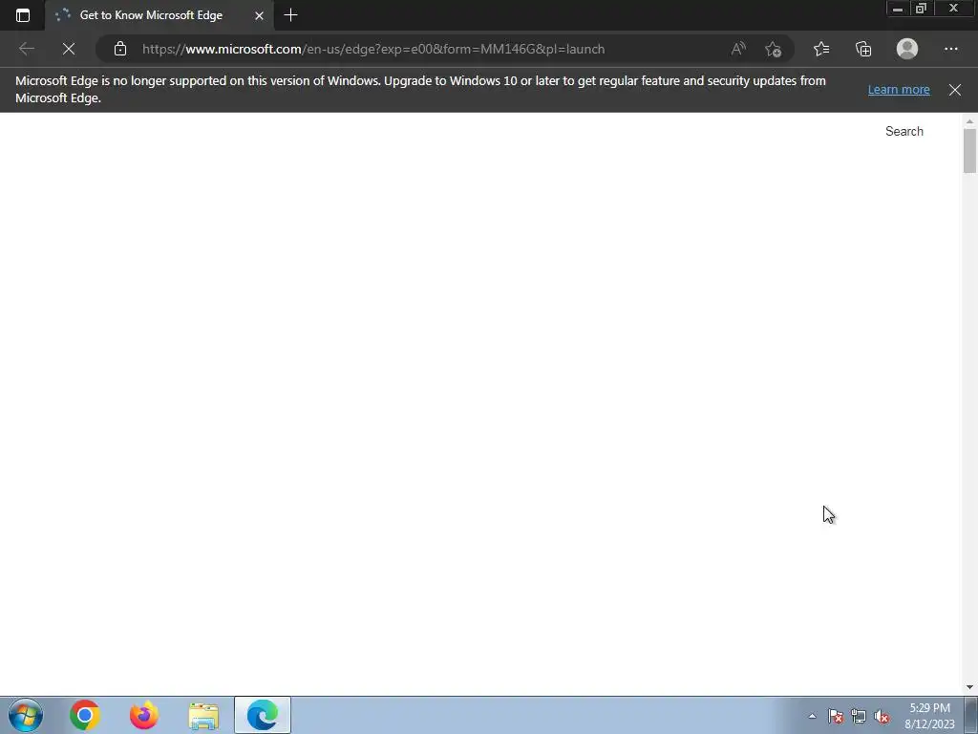Click the Search link on page
Viewport: 978px width, 734px height.
coord(904,131)
